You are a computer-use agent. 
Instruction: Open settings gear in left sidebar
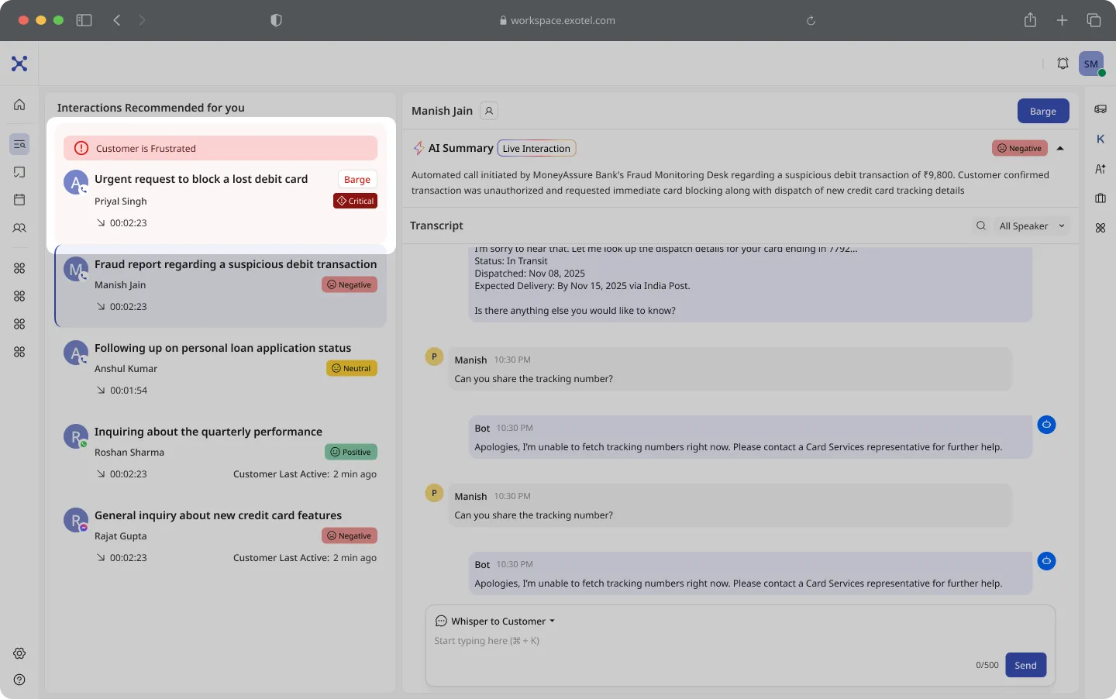[x=19, y=653]
